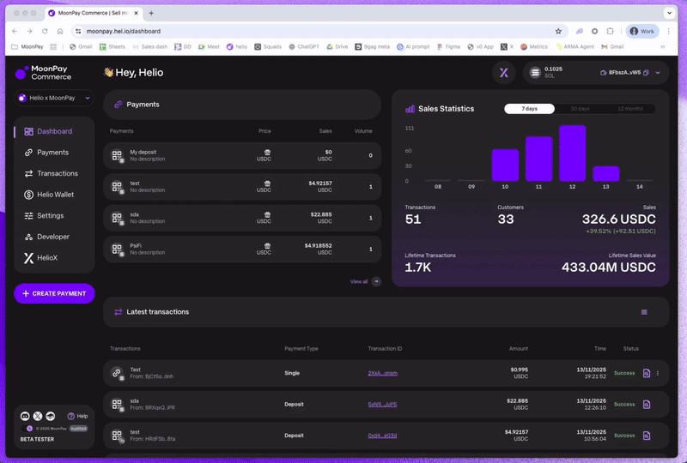
Task: Go to Transactions in the sidebar
Action: point(51,173)
